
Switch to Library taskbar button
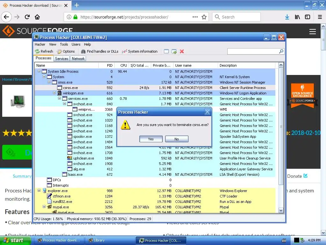click(110, 241)
